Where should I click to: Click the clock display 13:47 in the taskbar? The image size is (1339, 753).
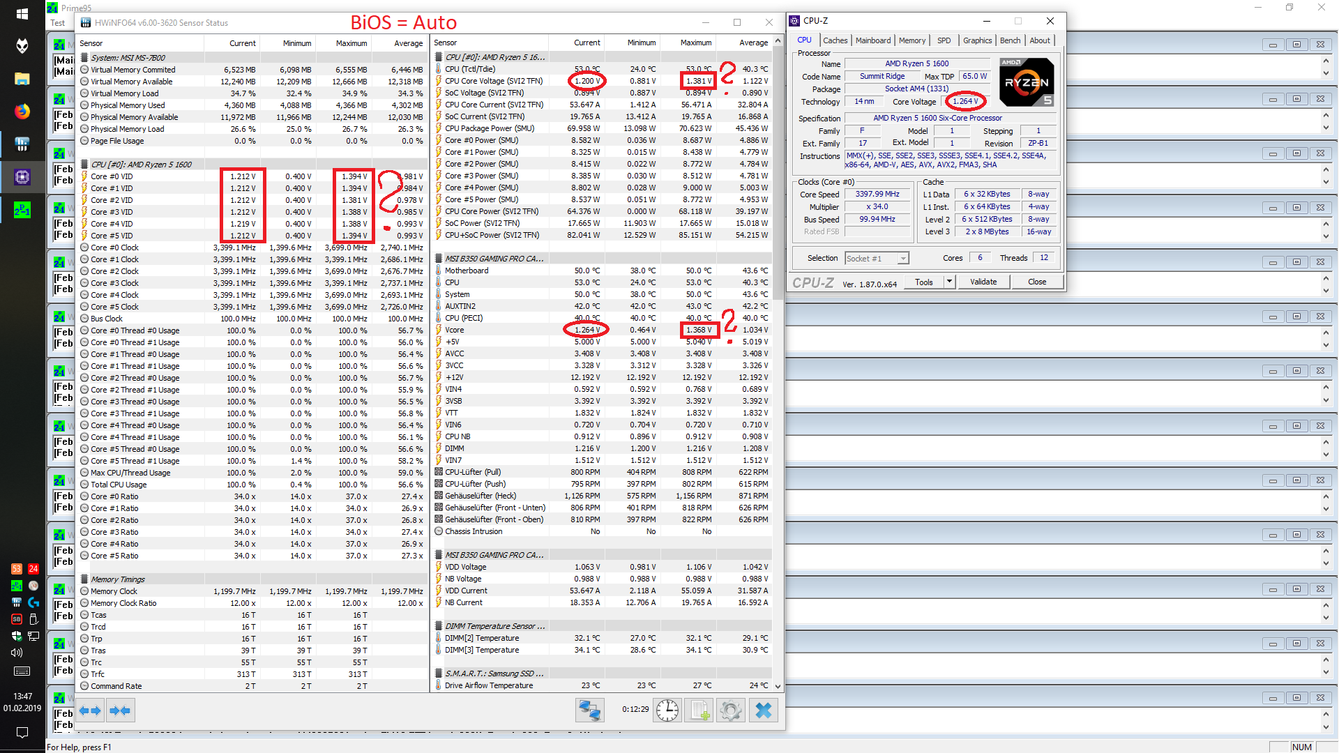(23, 696)
